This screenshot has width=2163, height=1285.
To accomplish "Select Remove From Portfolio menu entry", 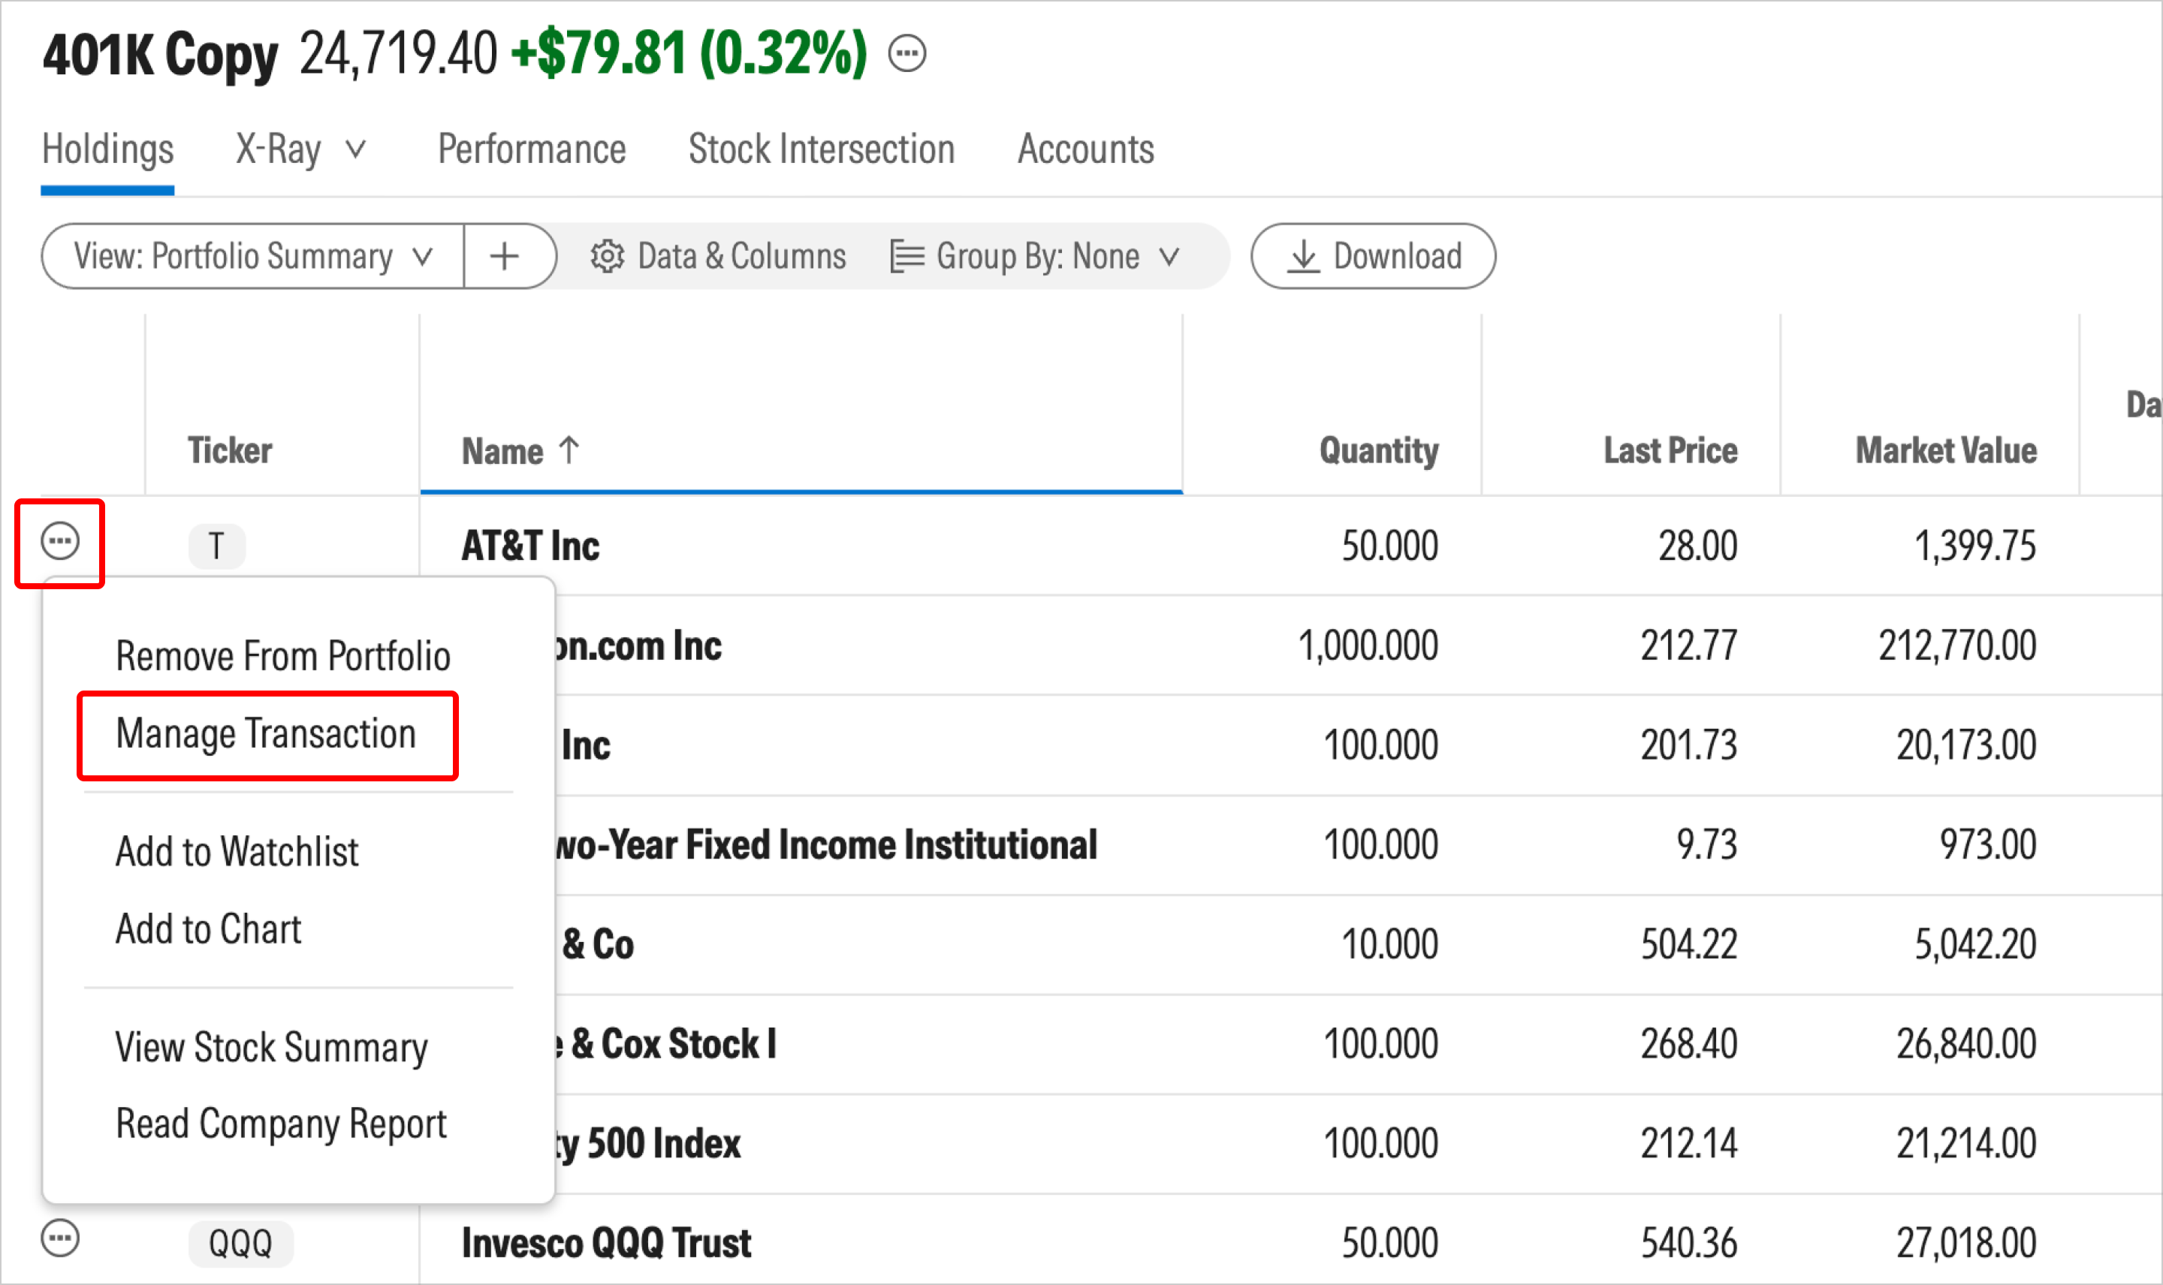I will coord(283,655).
